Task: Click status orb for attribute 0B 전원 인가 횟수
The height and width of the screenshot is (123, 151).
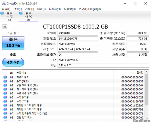Action: tap(5, 117)
